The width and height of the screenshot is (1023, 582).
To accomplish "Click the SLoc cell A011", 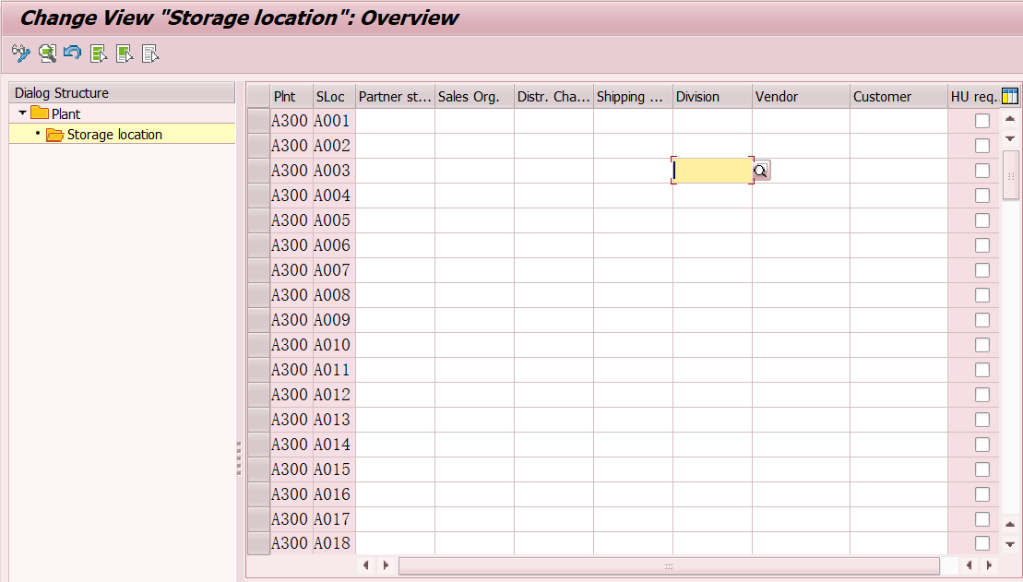I will (x=332, y=370).
